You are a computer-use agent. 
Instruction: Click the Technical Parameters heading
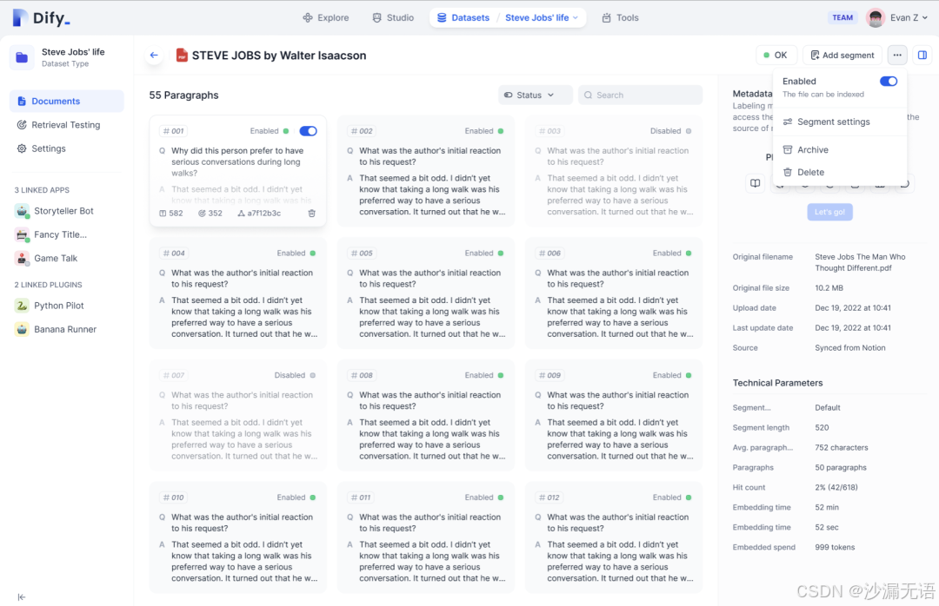777,383
